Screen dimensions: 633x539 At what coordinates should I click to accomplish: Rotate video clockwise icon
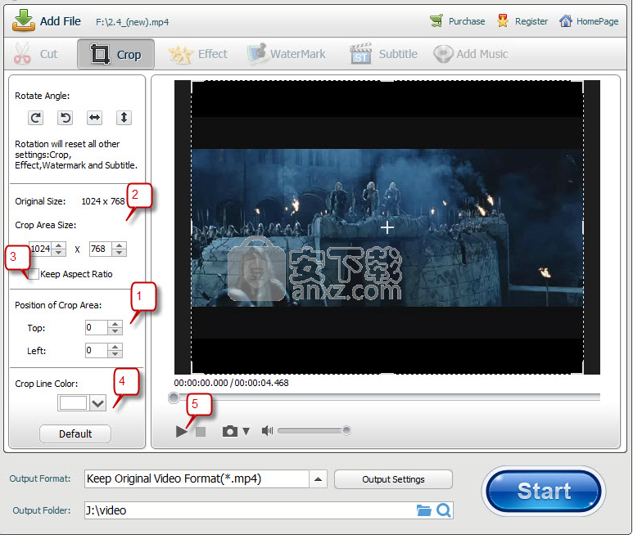pos(35,118)
